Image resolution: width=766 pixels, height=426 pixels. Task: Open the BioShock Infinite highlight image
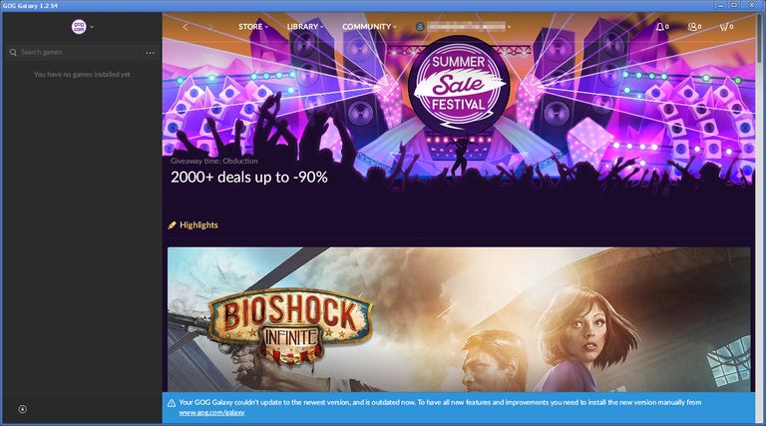(459, 319)
